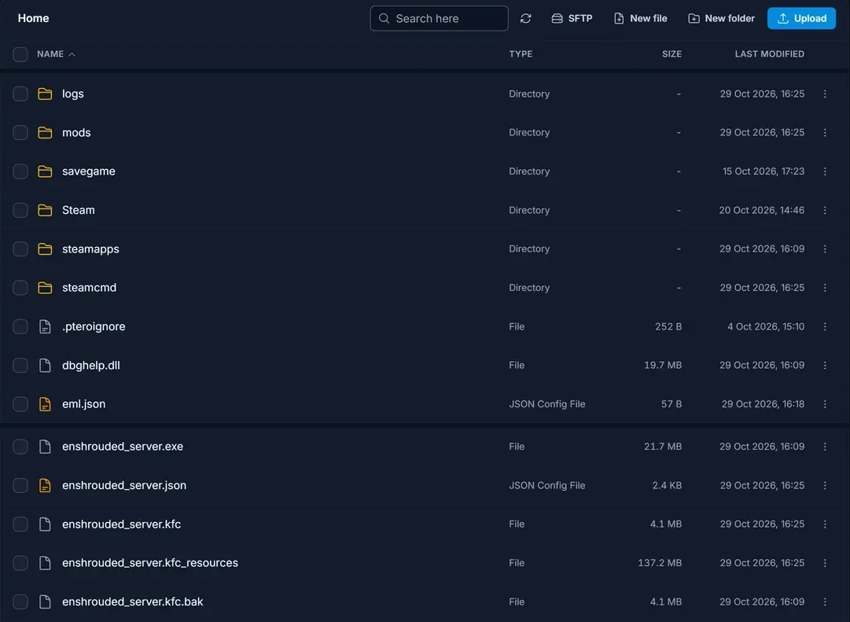Open options menu for steamapps folder
Screen dimensions: 850x622
pos(825,249)
